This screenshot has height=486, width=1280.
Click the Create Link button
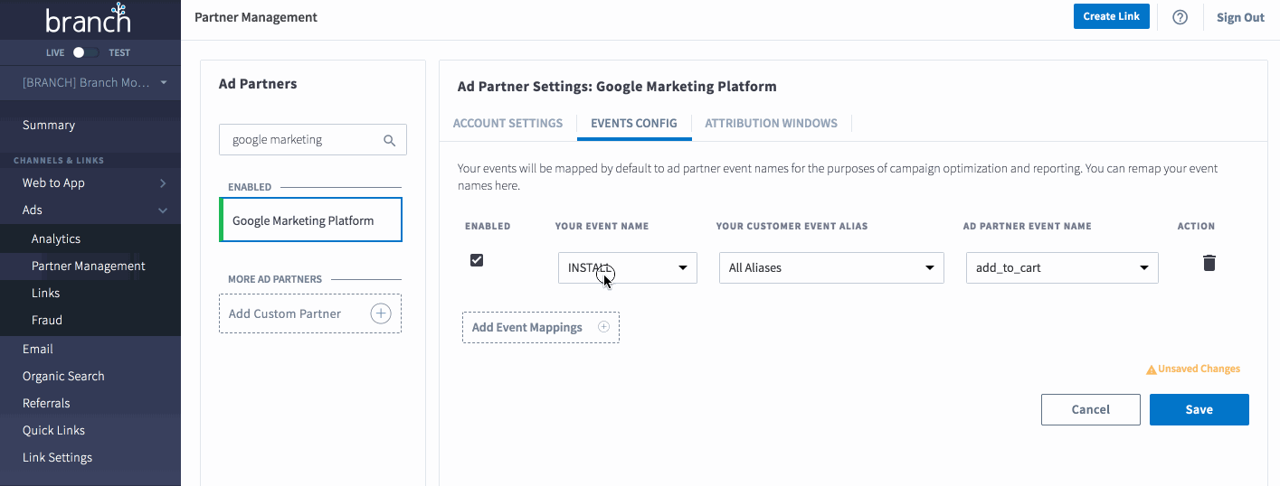coord(1111,16)
